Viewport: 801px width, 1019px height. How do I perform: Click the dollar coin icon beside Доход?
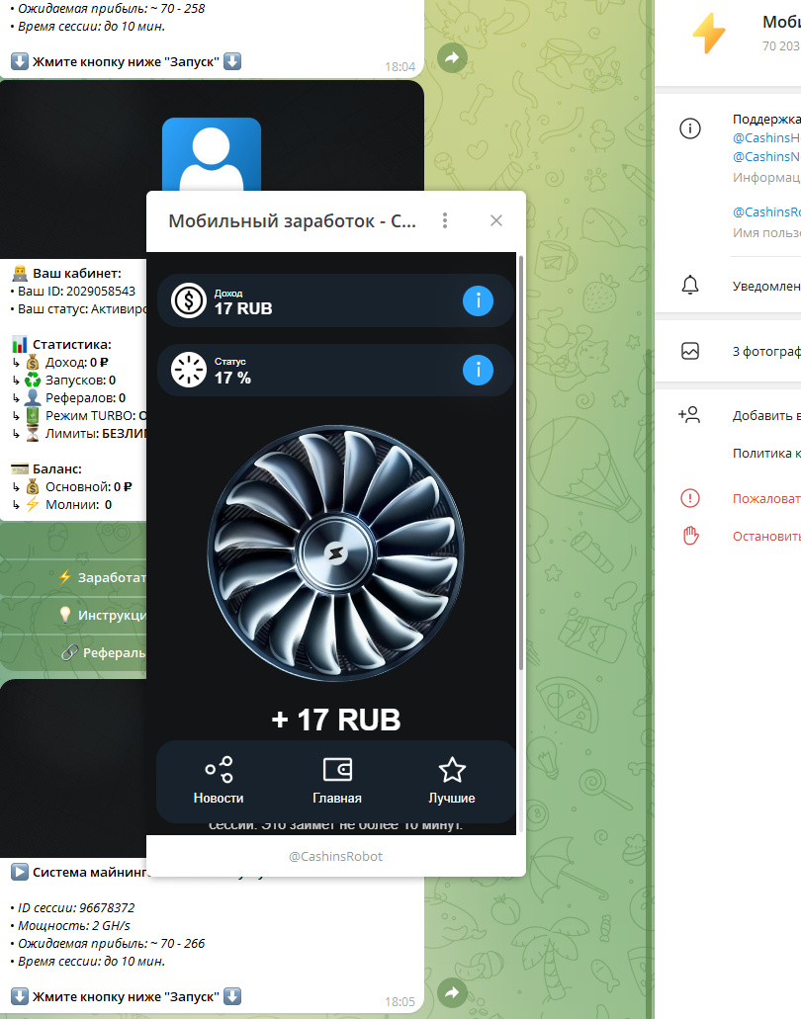pos(189,300)
